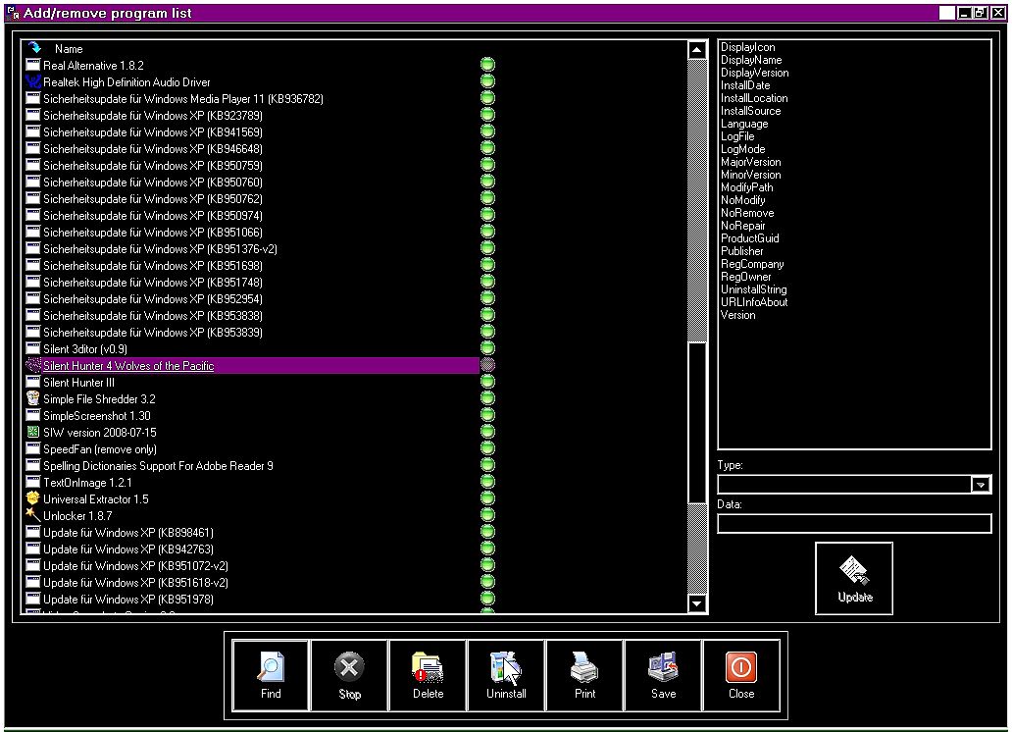Click the SIW version 2008-07-15 icon
The width and height of the screenshot is (1012, 732).
[33, 432]
